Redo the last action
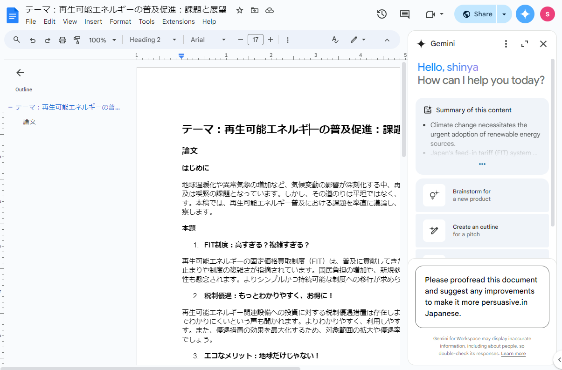 coord(47,40)
